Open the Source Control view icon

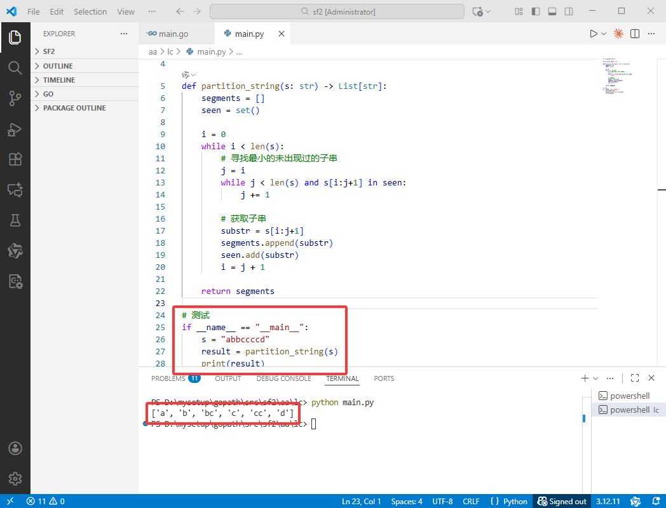point(15,98)
